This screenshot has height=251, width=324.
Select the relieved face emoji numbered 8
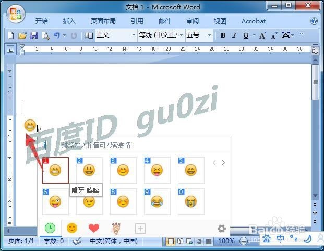pyautogui.click(x=123, y=201)
